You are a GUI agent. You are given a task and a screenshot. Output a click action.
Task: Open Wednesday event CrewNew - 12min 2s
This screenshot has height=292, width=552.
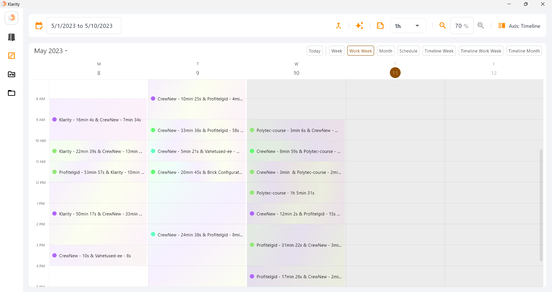pos(296,214)
